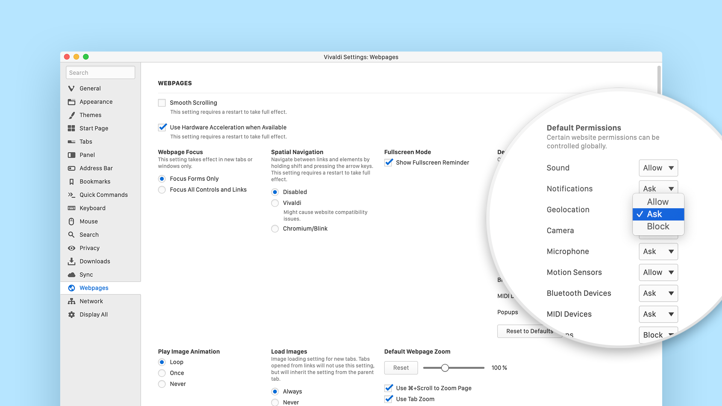The height and width of the screenshot is (406, 722).
Task: Click the Reset zoom button
Action: click(401, 368)
